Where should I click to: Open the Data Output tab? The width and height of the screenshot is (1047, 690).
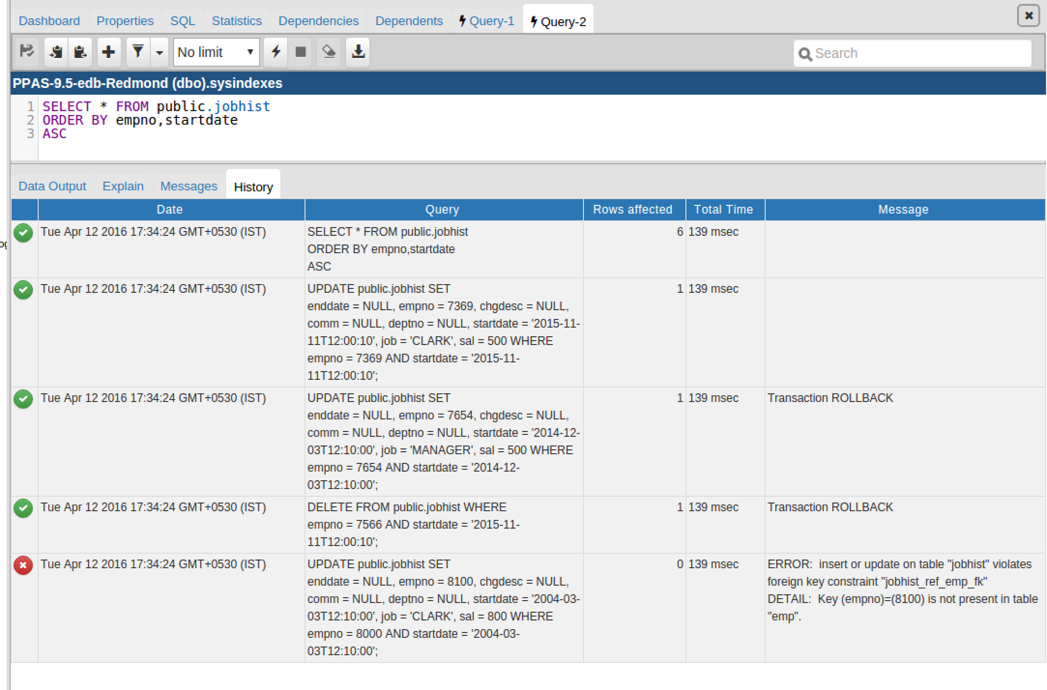point(52,187)
